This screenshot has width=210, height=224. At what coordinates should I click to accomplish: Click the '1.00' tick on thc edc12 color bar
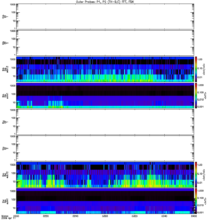coord(200,165)
